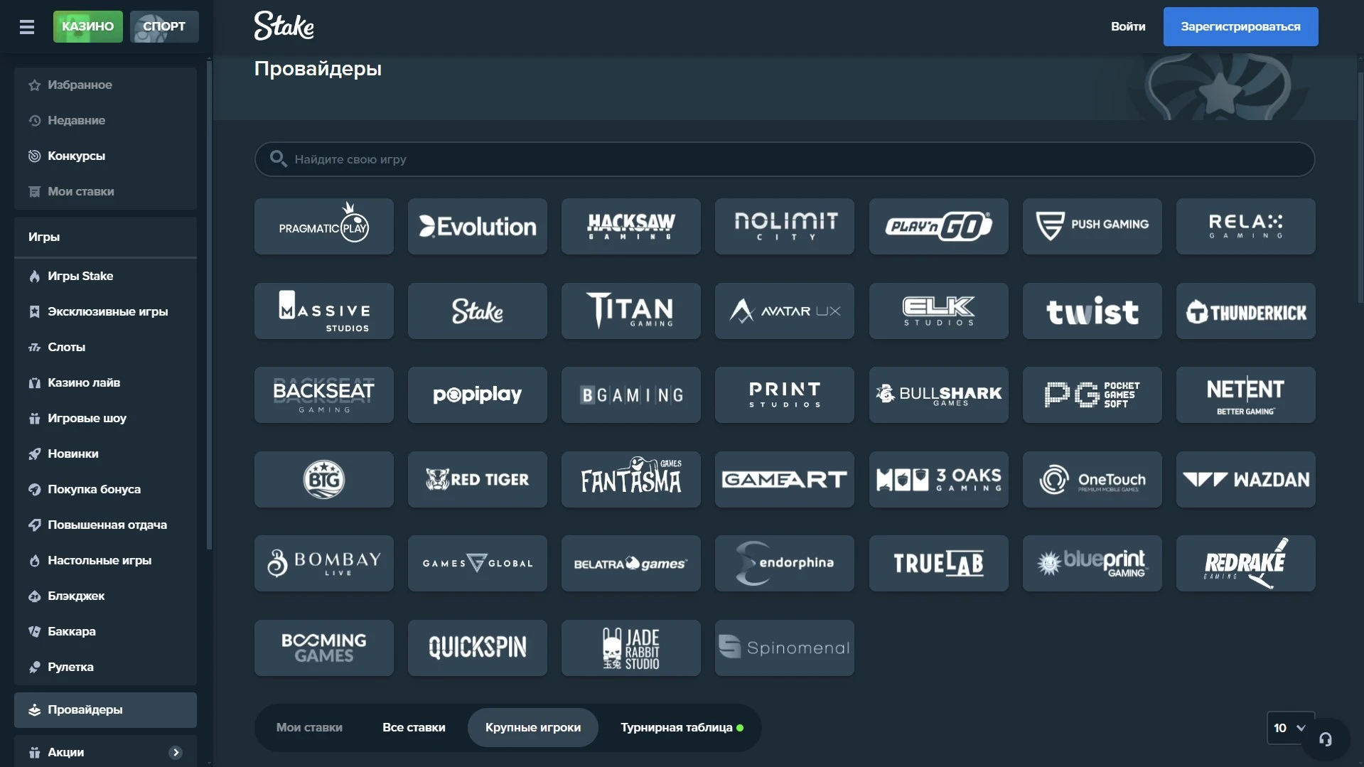
Task: Open TrueLab provider tile
Action: coord(938,563)
